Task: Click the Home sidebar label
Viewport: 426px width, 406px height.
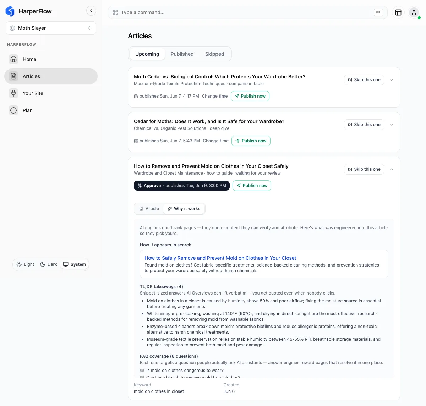Action: pos(29,59)
